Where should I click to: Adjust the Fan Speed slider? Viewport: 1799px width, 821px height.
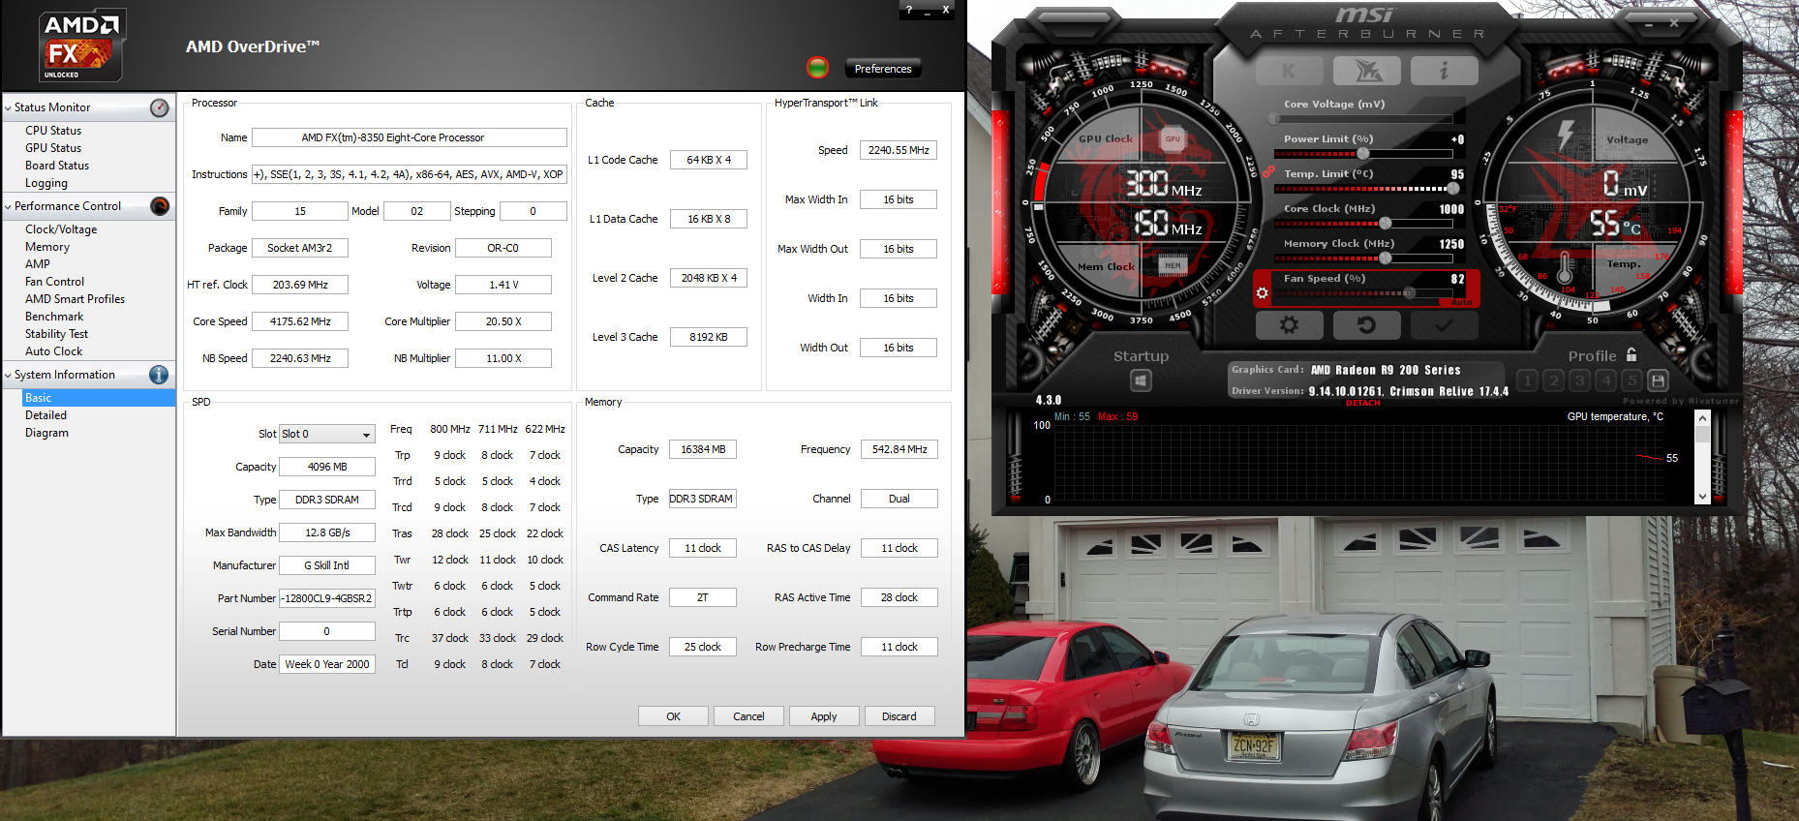click(x=1363, y=292)
